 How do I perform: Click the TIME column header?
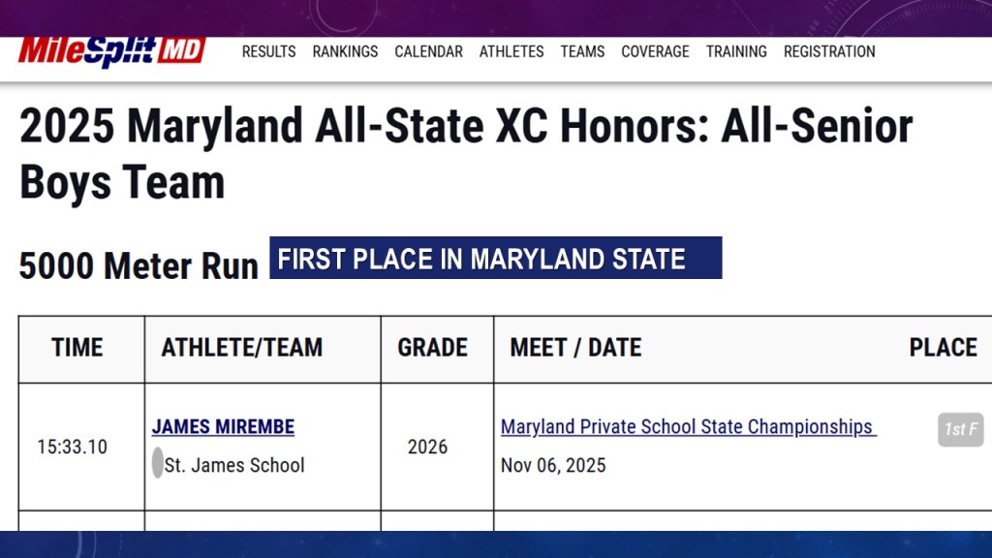[77, 348]
